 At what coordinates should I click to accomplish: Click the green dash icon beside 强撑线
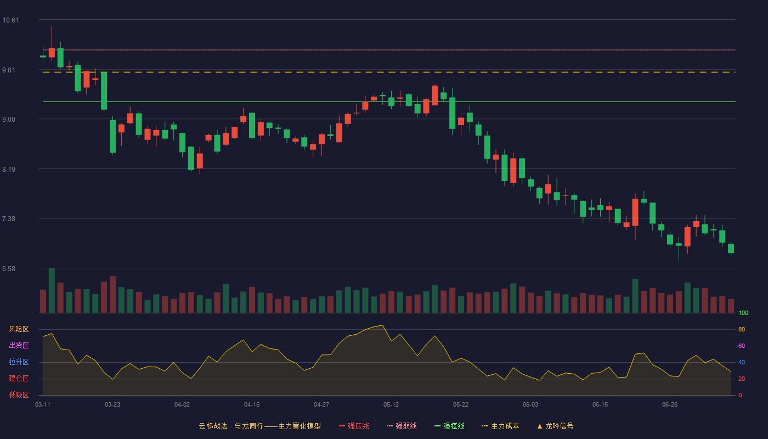pos(437,426)
